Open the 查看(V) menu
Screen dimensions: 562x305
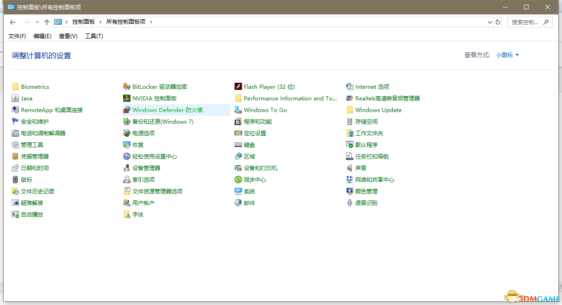click(68, 36)
